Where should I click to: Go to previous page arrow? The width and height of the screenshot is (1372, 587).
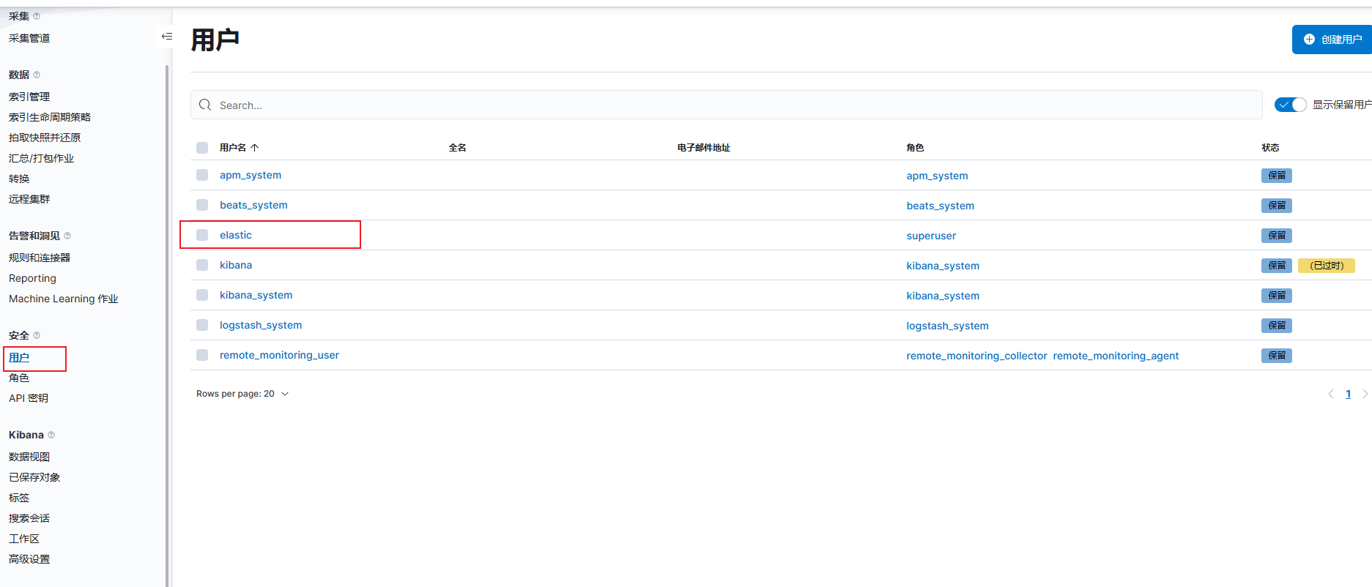click(1331, 394)
